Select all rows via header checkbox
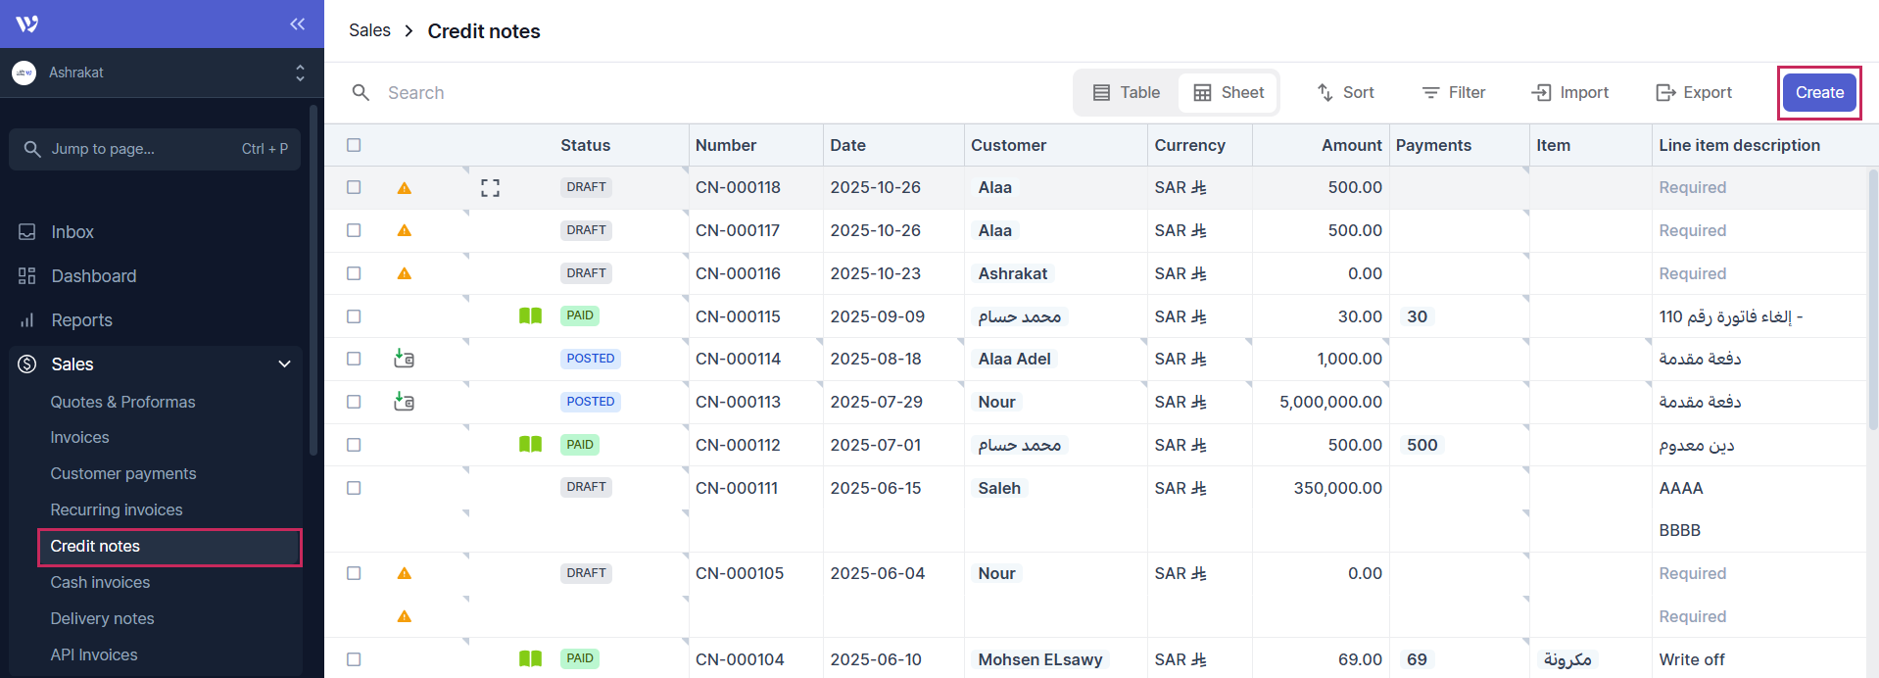Image resolution: width=1879 pixels, height=678 pixels. click(x=354, y=145)
